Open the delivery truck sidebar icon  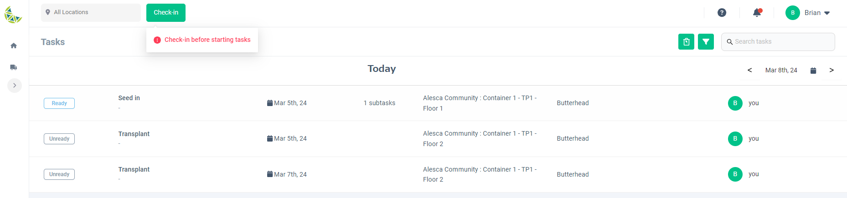click(14, 67)
